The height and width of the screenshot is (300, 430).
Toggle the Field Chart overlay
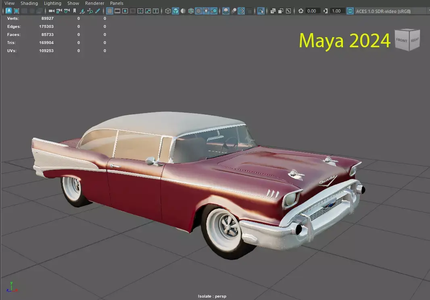point(140,11)
